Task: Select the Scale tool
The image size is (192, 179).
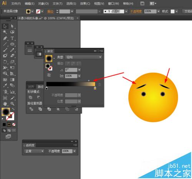Action: tap(12, 62)
